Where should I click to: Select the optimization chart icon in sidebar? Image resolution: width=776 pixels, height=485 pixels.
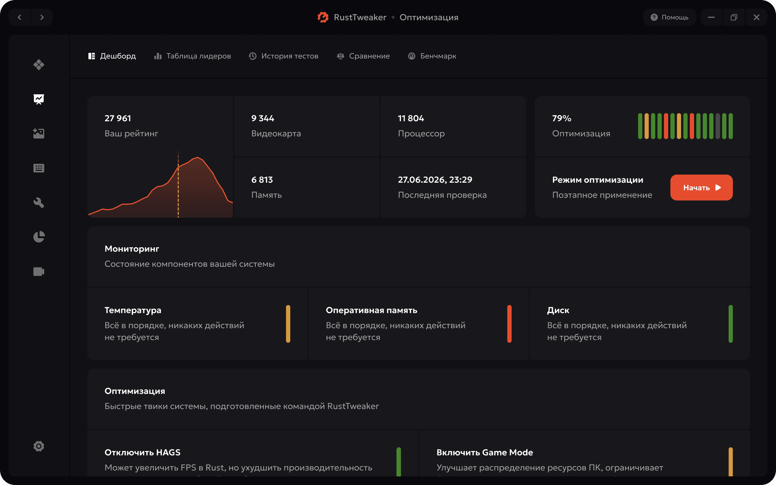pyautogui.click(x=39, y=99)
